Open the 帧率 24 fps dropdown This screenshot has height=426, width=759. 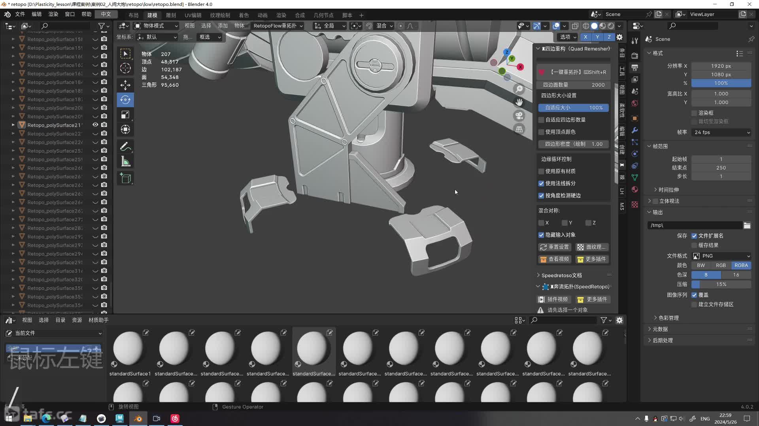721,133
